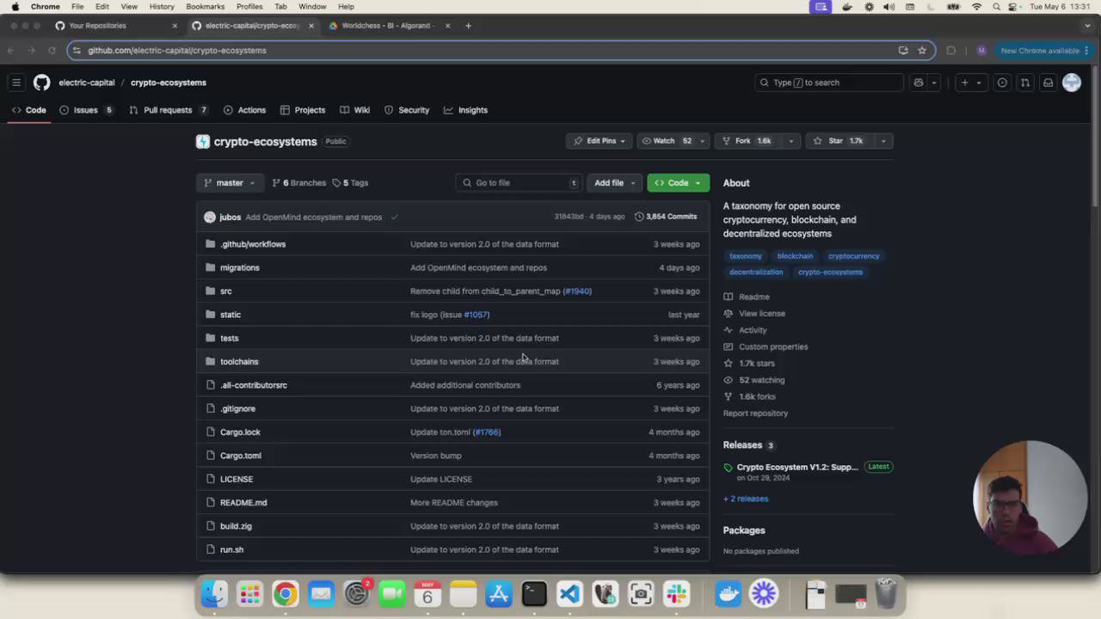Screen dimensions: 1101x619
Task: Expand the Watch options arrow
Action: pyautogui.click(x=702, y=141)
